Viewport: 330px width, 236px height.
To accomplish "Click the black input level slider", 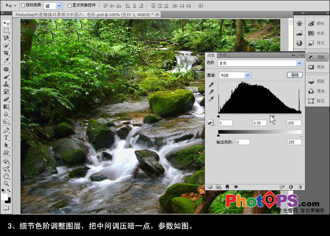I will 219,116.
